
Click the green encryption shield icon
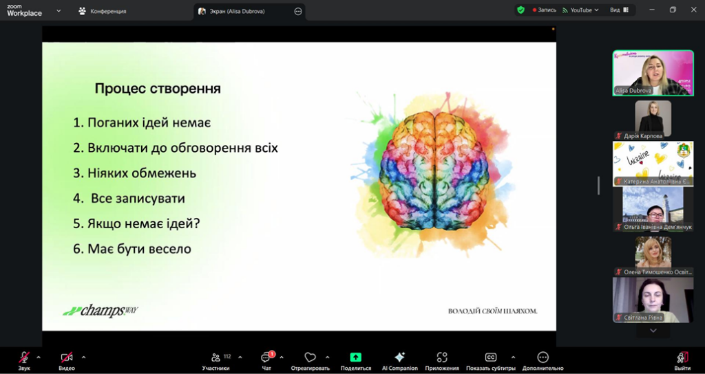[520, 10]
